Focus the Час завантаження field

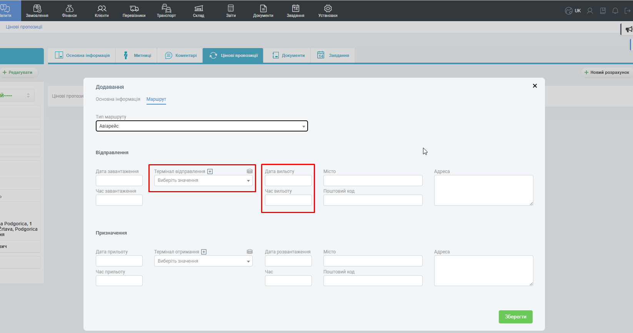(x=119, y=200)
